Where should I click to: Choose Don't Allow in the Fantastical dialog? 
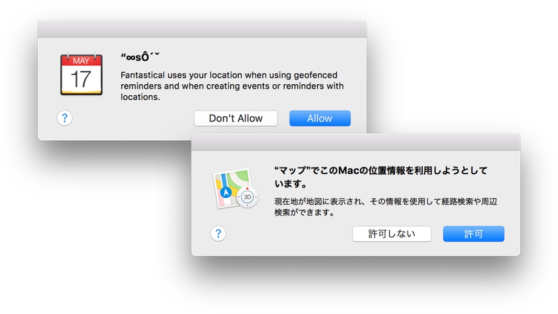(235, 118)
